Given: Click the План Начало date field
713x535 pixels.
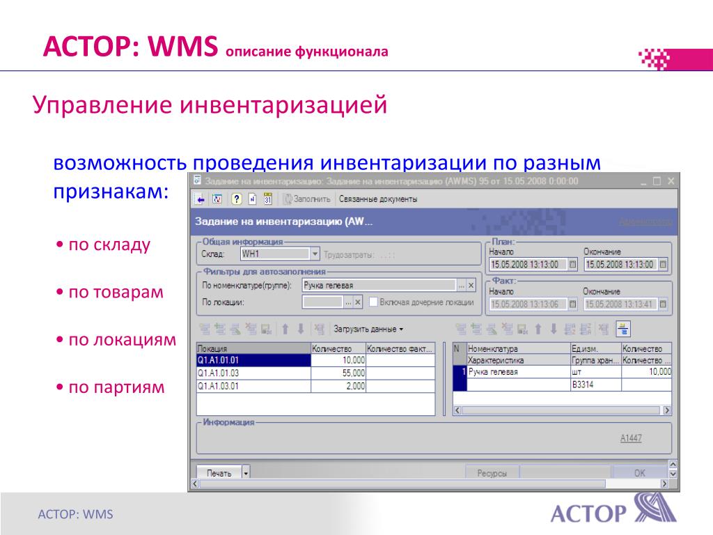Looking at the screenshot, I should (x=528, y=264).
